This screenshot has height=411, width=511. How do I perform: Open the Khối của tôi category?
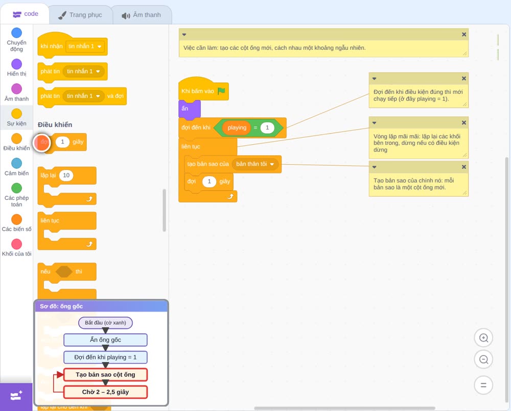click(17, 248)
